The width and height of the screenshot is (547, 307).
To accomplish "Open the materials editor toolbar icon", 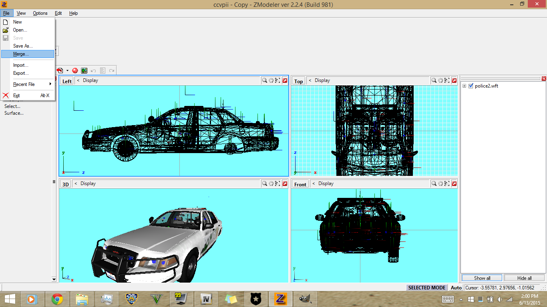I will click(x=84, y=70).
